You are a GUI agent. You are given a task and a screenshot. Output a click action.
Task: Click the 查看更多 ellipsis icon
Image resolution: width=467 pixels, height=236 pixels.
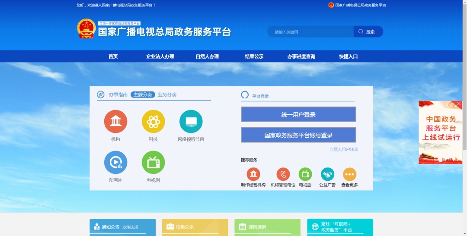(350, 174)
